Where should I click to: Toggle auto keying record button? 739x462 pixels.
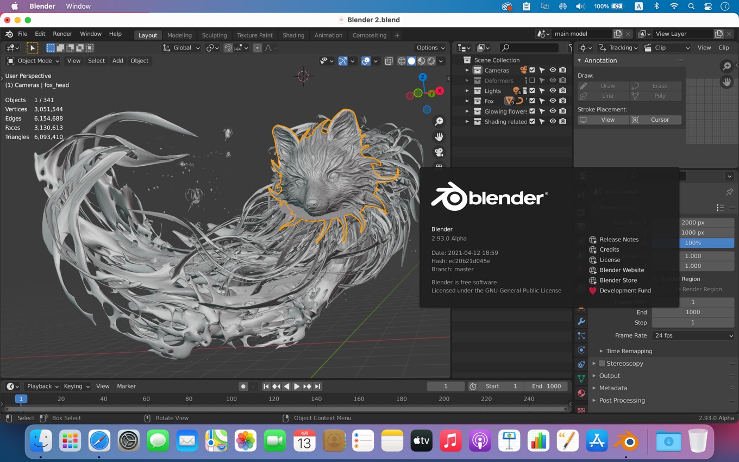(243, 386)
